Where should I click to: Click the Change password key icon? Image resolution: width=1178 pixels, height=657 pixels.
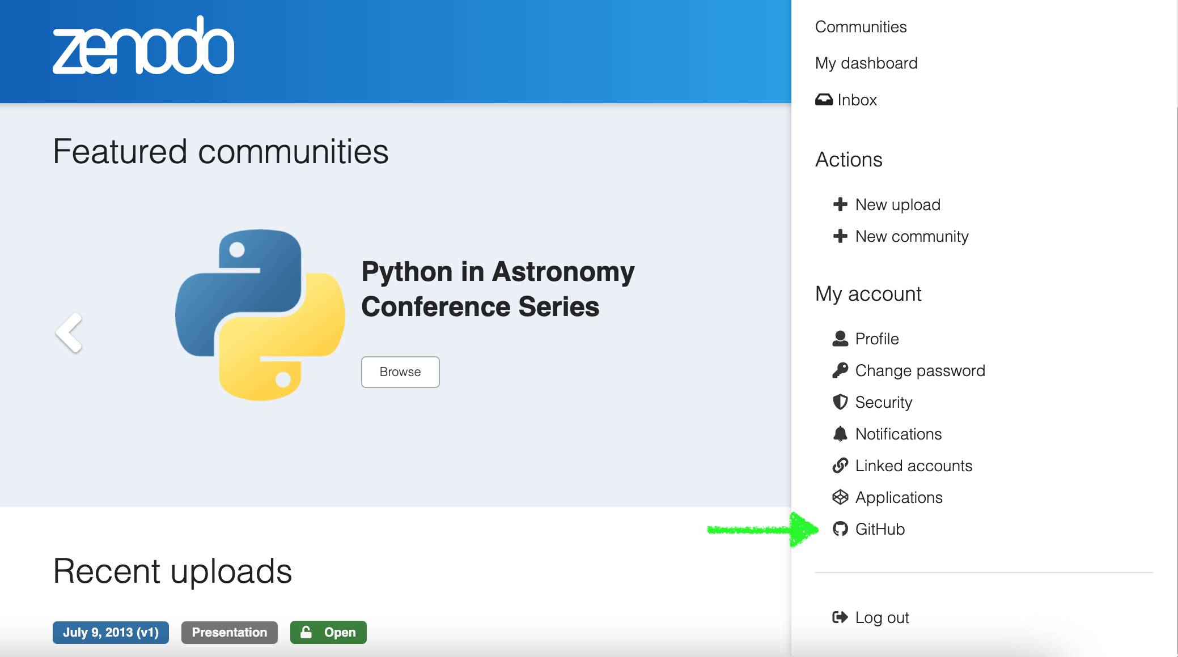[x=838, y=370]
